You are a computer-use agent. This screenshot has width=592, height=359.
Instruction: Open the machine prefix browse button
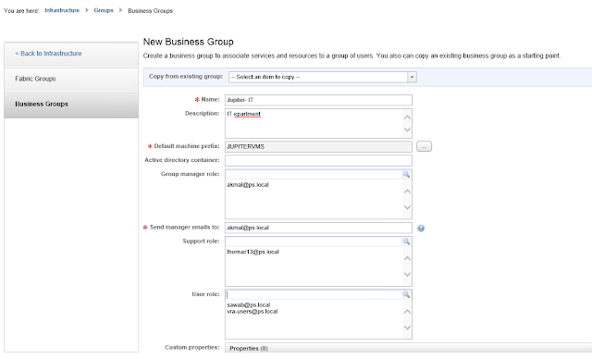click(x=424, y=146)
